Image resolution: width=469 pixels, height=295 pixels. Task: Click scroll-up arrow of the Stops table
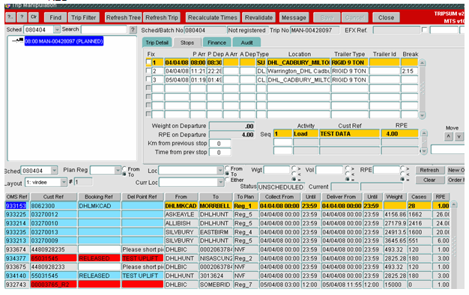point(422,63)
